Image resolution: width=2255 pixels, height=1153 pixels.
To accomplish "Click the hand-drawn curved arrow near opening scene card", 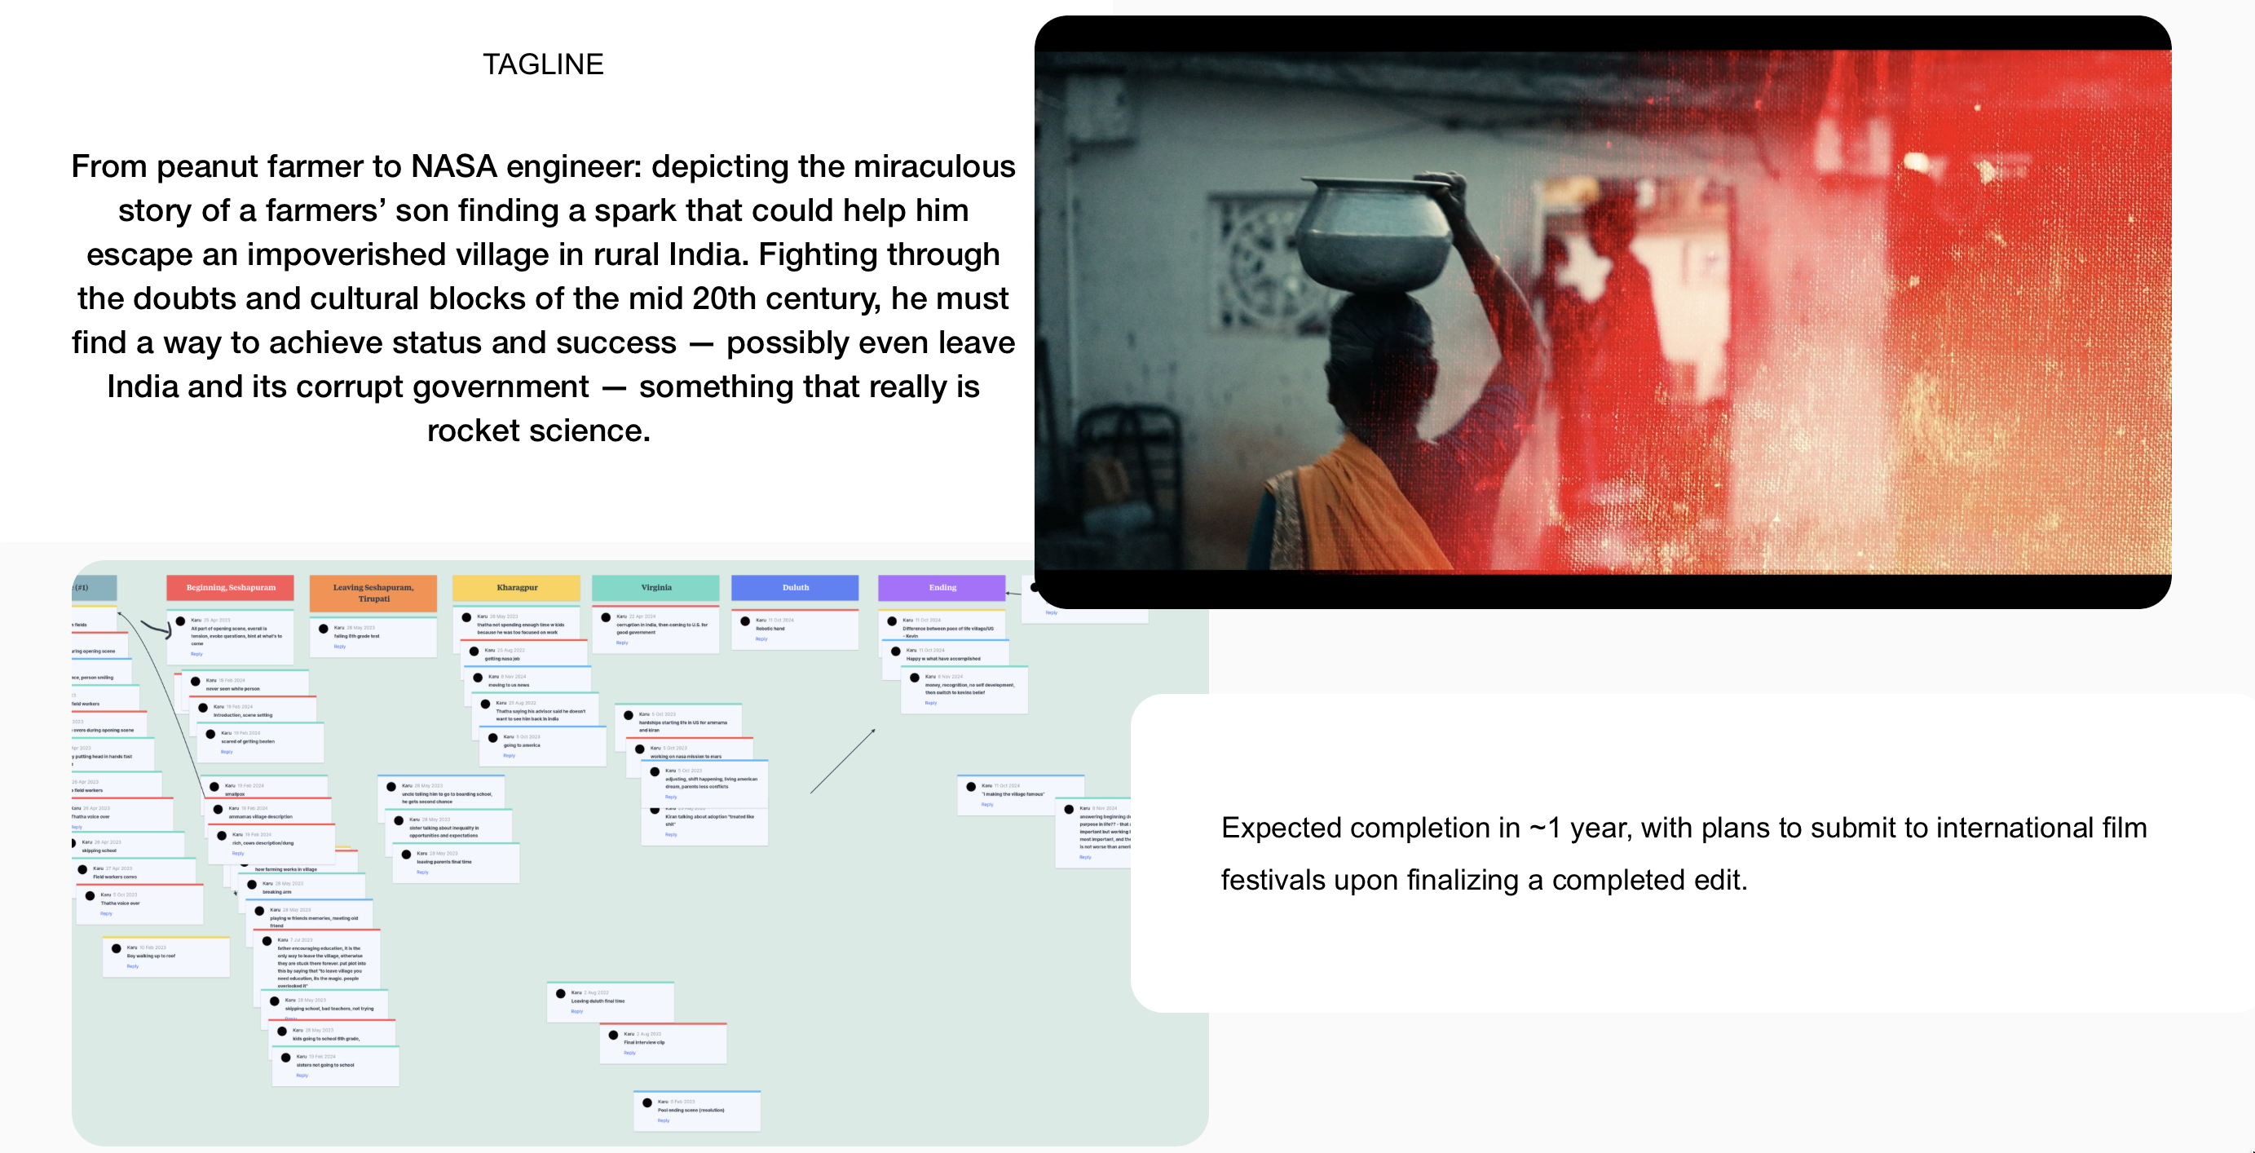I will 156,629.
